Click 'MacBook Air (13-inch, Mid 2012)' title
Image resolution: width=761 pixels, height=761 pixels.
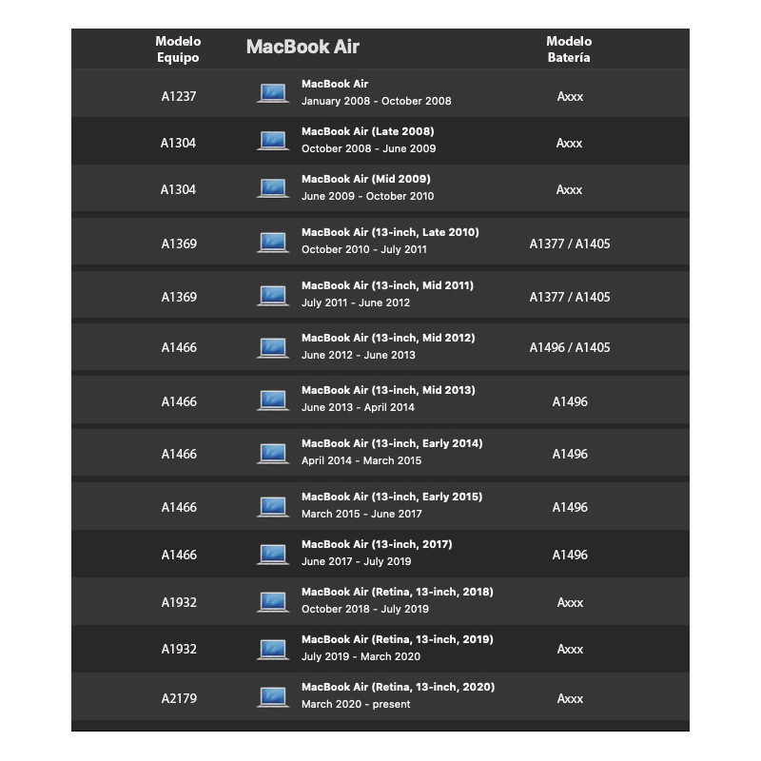coord(388,339)
